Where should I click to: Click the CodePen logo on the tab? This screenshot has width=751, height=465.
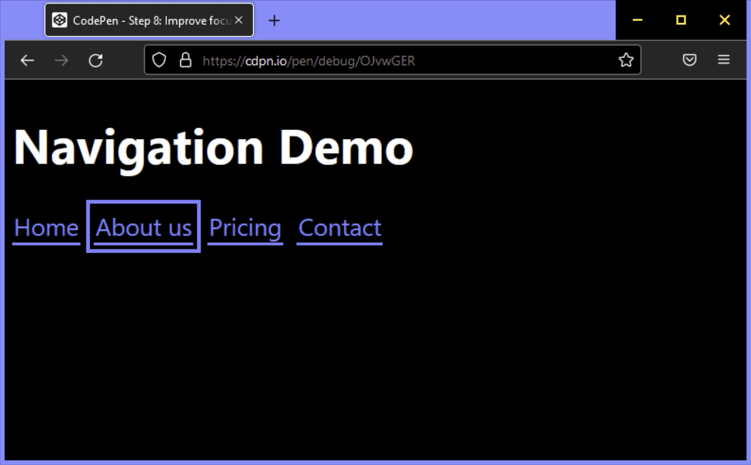click(60, 20)
